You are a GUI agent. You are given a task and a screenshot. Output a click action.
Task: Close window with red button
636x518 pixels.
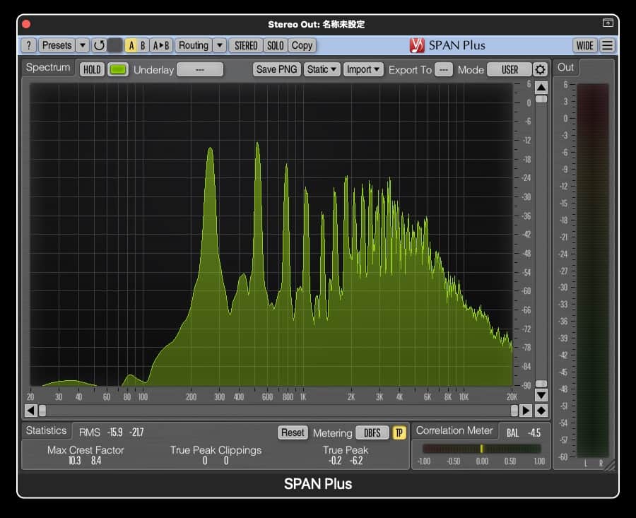click(26, 24)
